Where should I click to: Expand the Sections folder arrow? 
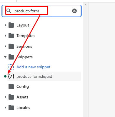coord(5,46)
